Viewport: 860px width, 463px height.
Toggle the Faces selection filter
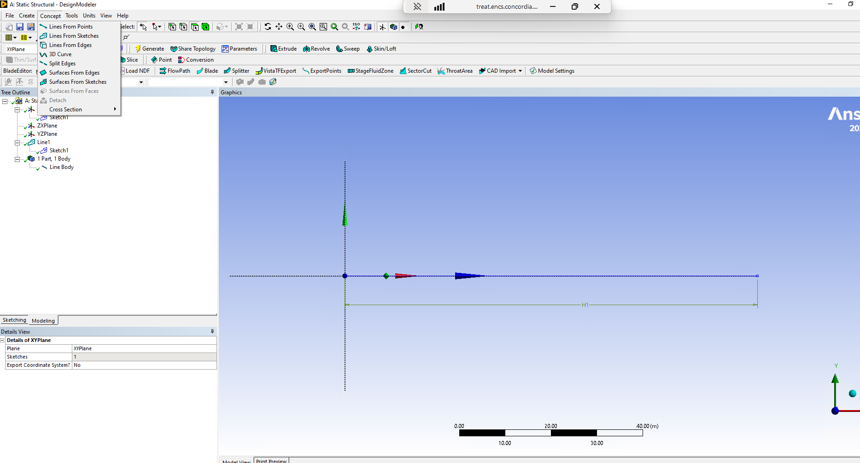(194, 27)
